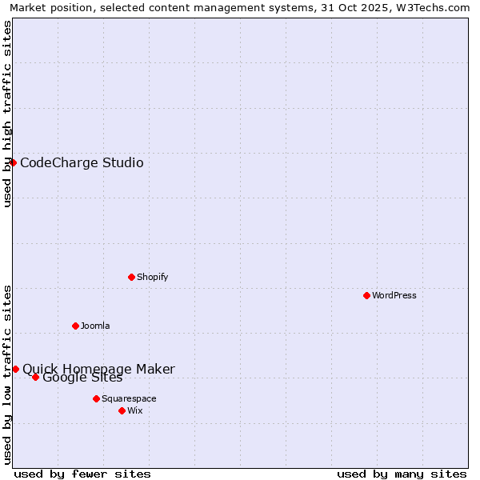Click the Shopify red diamond marker

131,277
